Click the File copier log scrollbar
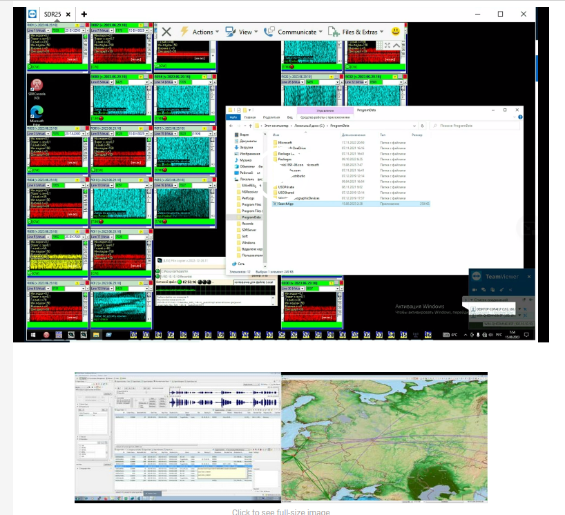The image size is (565, 515). (x=273, y=300)
